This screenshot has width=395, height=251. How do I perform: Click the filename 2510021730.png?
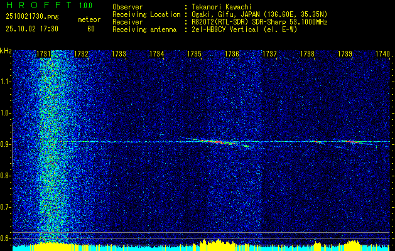[x=32, y=16]
